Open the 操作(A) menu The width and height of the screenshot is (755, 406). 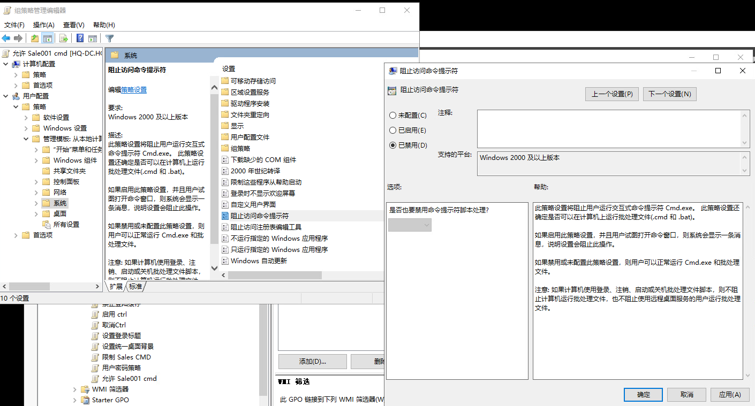[x=43, y=25]
